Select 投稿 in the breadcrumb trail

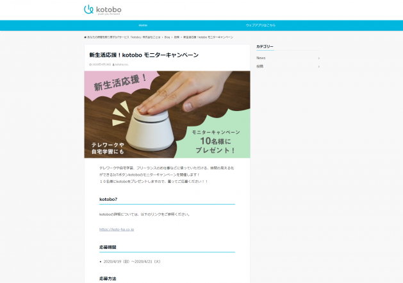click(177, 37)
